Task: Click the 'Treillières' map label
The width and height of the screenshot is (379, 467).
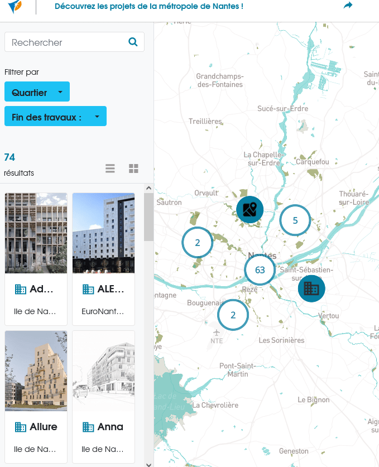Action: (x=205, y=121)
